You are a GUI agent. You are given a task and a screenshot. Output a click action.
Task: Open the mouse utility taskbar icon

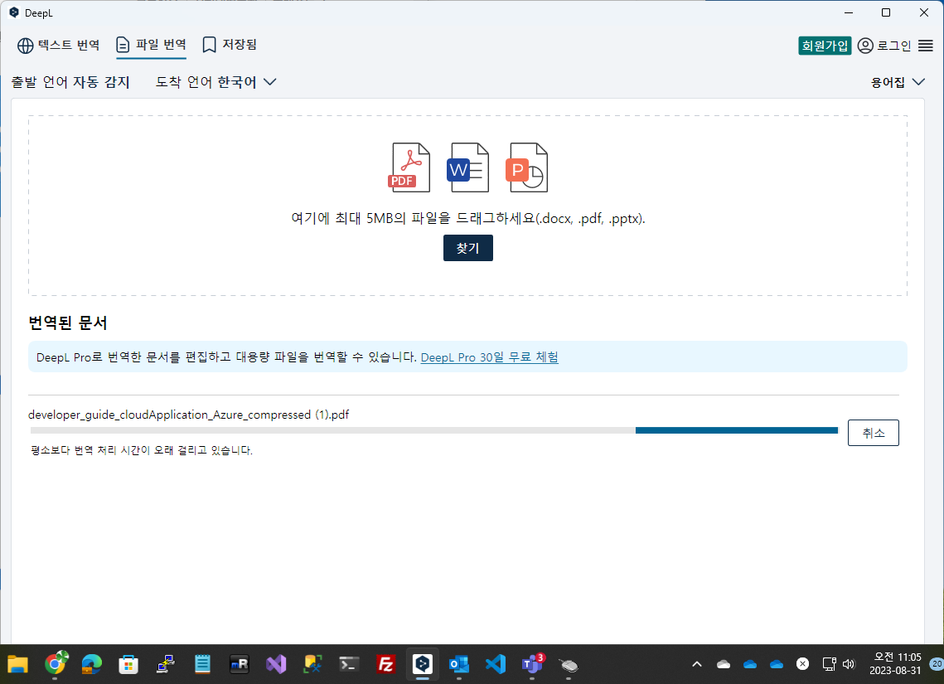click(569, 665)
